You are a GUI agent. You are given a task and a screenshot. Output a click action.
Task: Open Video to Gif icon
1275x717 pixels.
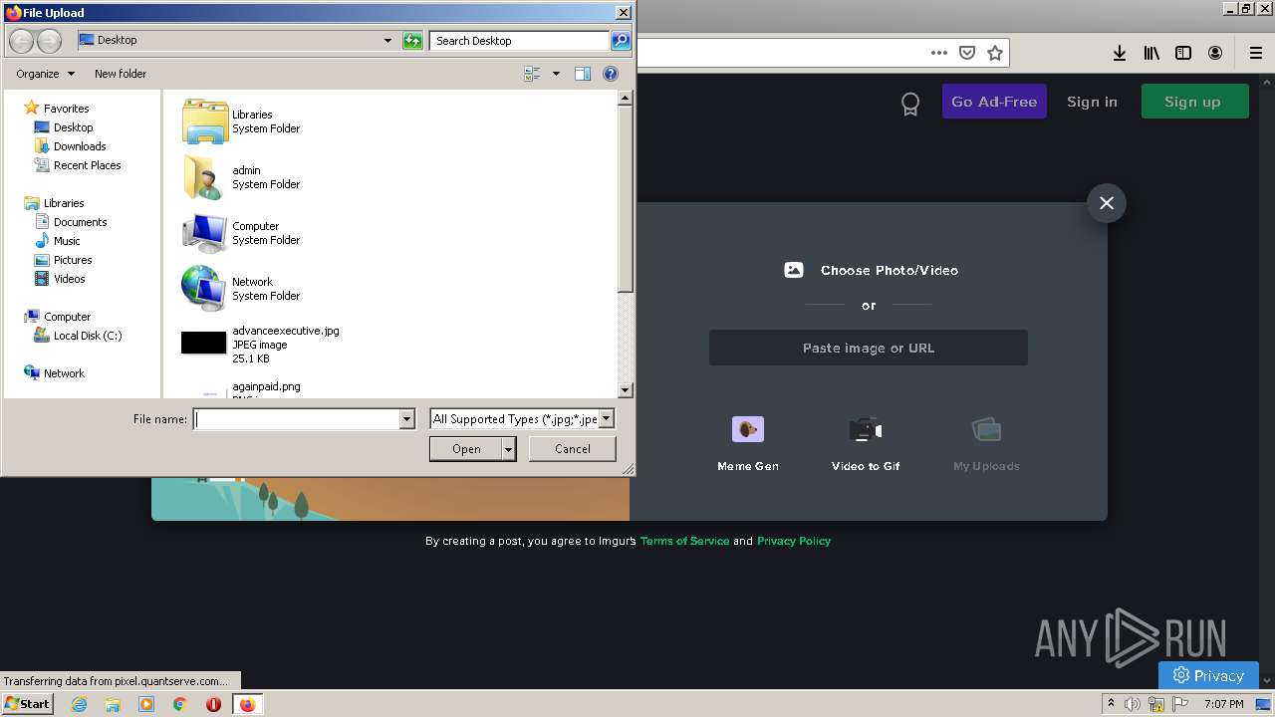tap(866, 429)
